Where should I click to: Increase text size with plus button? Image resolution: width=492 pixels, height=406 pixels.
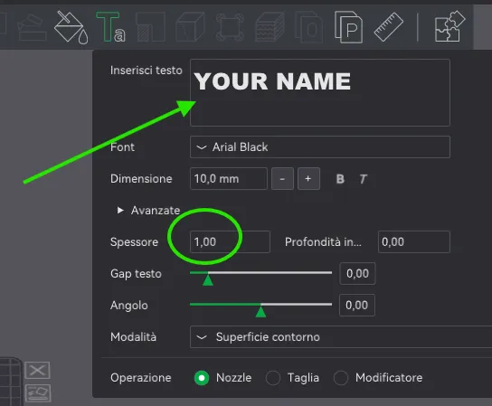(308, 178)
